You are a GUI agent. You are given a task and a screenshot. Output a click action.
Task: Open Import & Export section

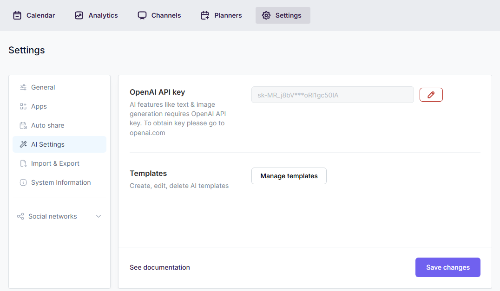coord(59,163)
